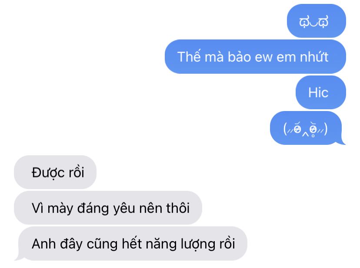Click the tail of the last gray bubble
The width and height of the screenshot is (360, 268).
tap(18, 258)
